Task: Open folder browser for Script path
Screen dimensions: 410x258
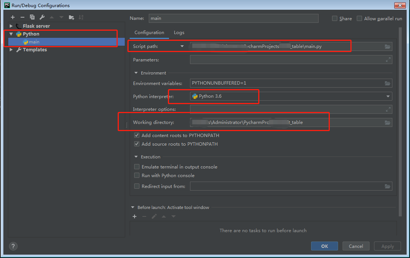Action: click(388, 46)
